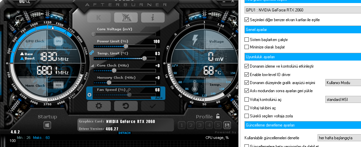361x147 pixels.
Task: Click the fan settings gear icon
Action: 90,95
